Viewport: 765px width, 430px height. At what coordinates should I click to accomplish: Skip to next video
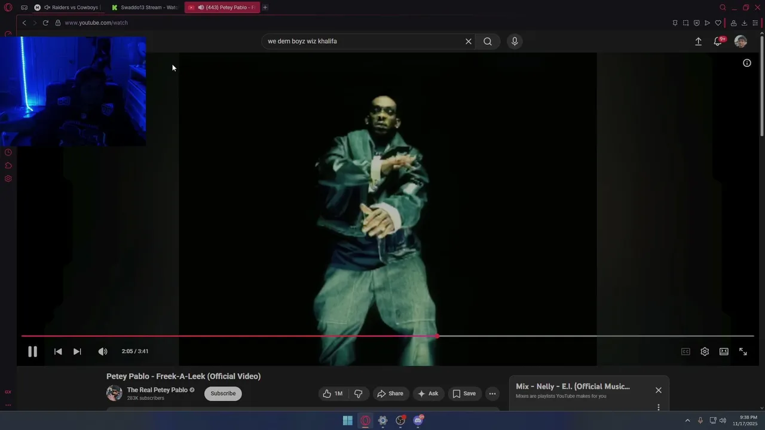[77, 352]
